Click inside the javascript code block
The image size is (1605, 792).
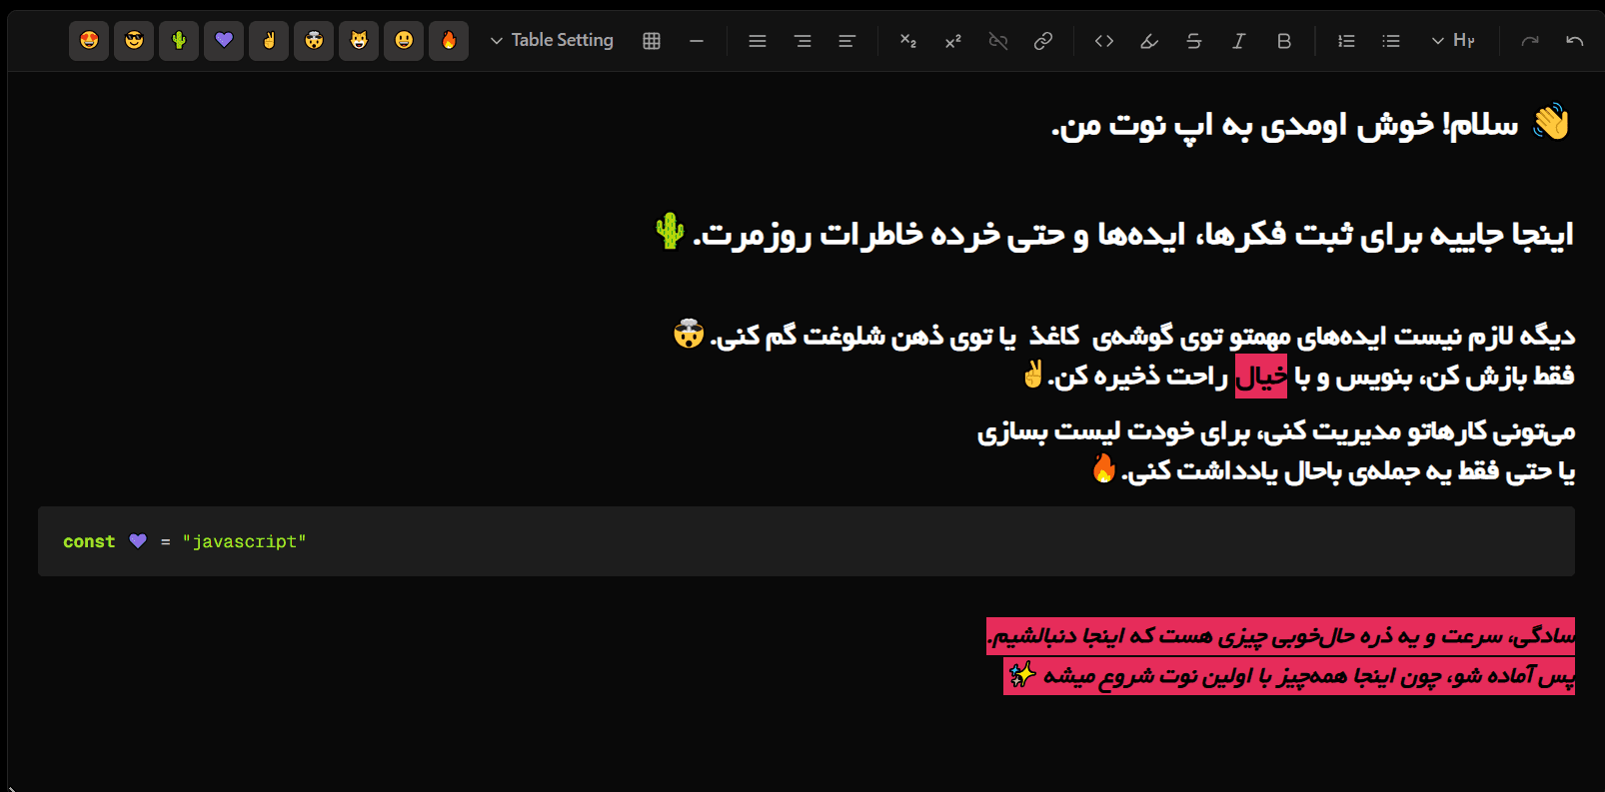click(806, 541)
